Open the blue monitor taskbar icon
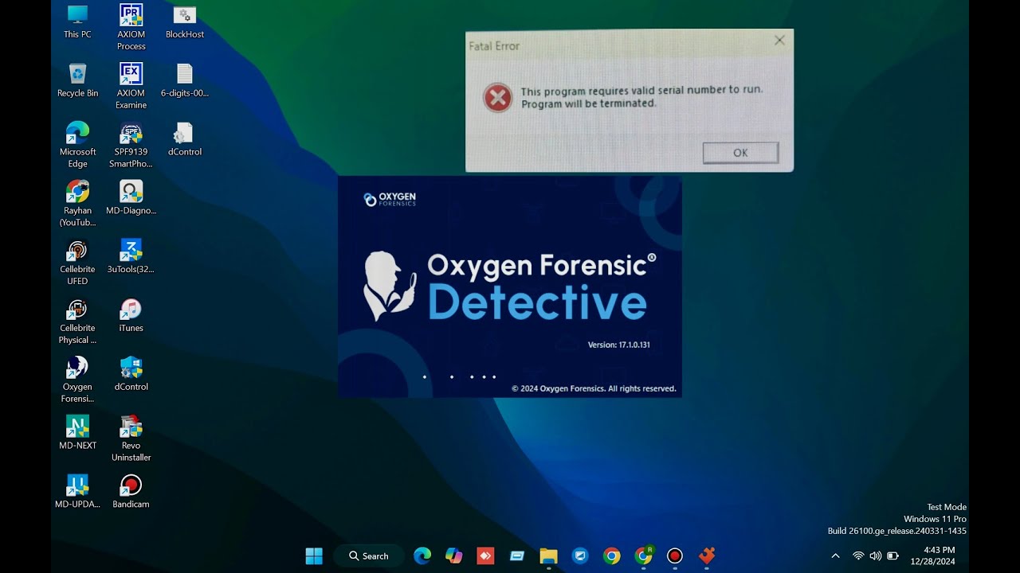Viewport: 1020px width, 573px height. 580,555
